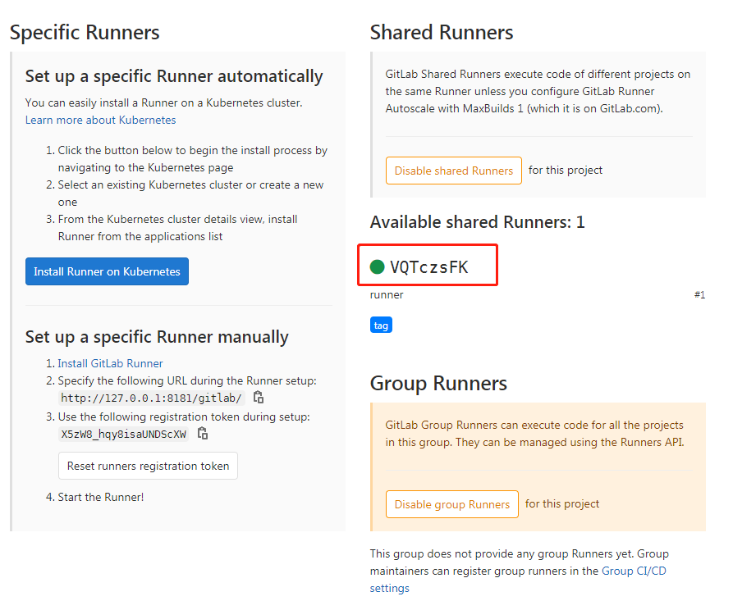Click Reset runners registration token
The width and height of the screenshot is (733, 610).
pyautogui.click(x=148, y=465)
